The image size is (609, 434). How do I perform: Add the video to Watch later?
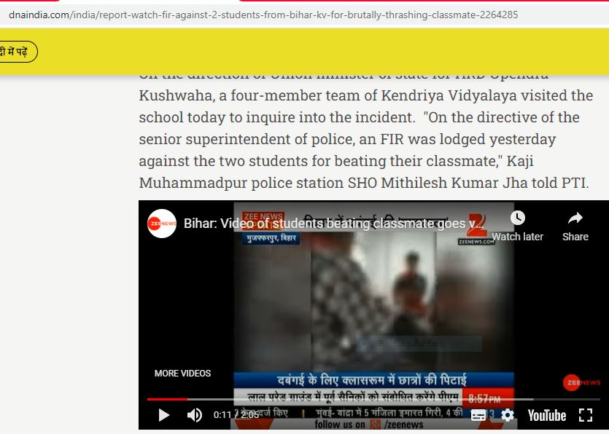517,226
